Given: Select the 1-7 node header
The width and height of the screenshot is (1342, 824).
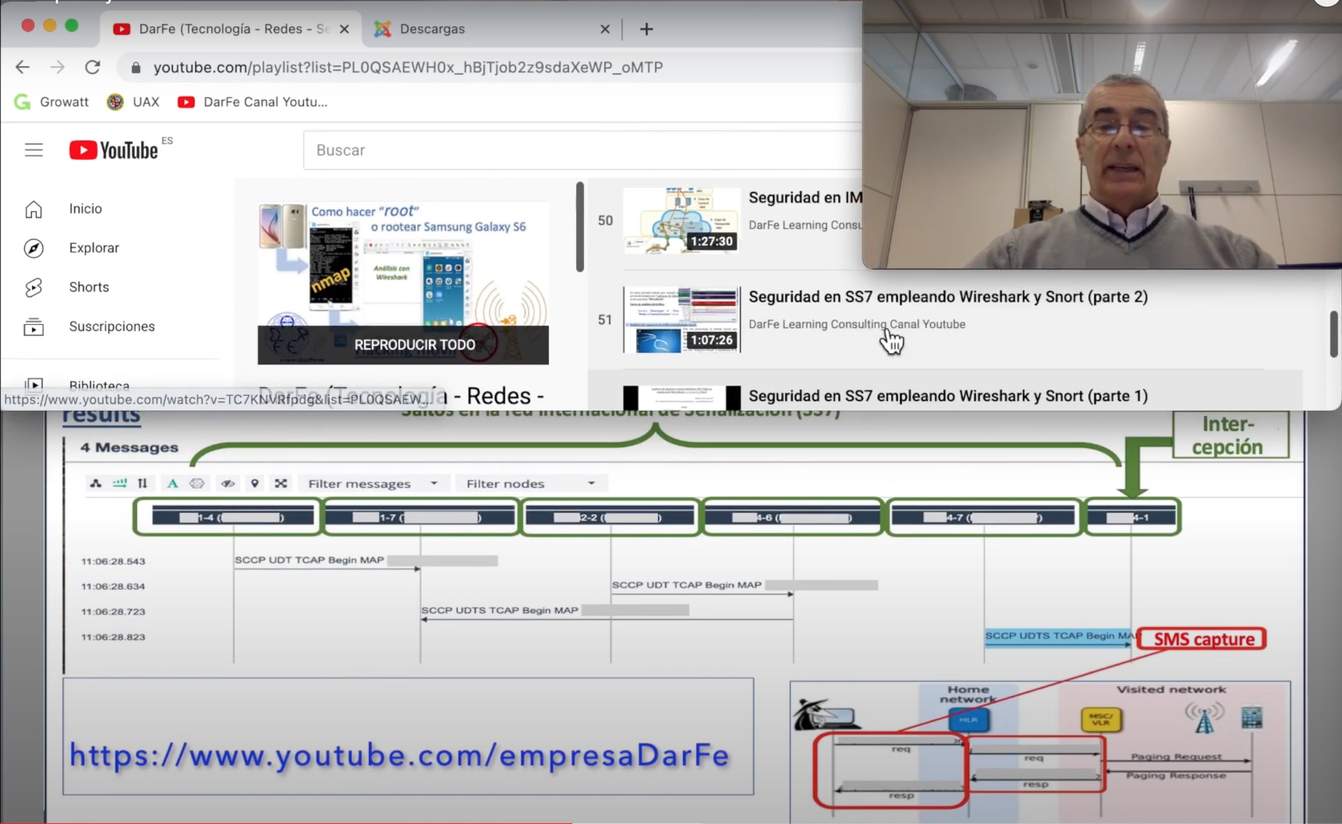Looking at the screenshot, I should [x=420, y=517].
